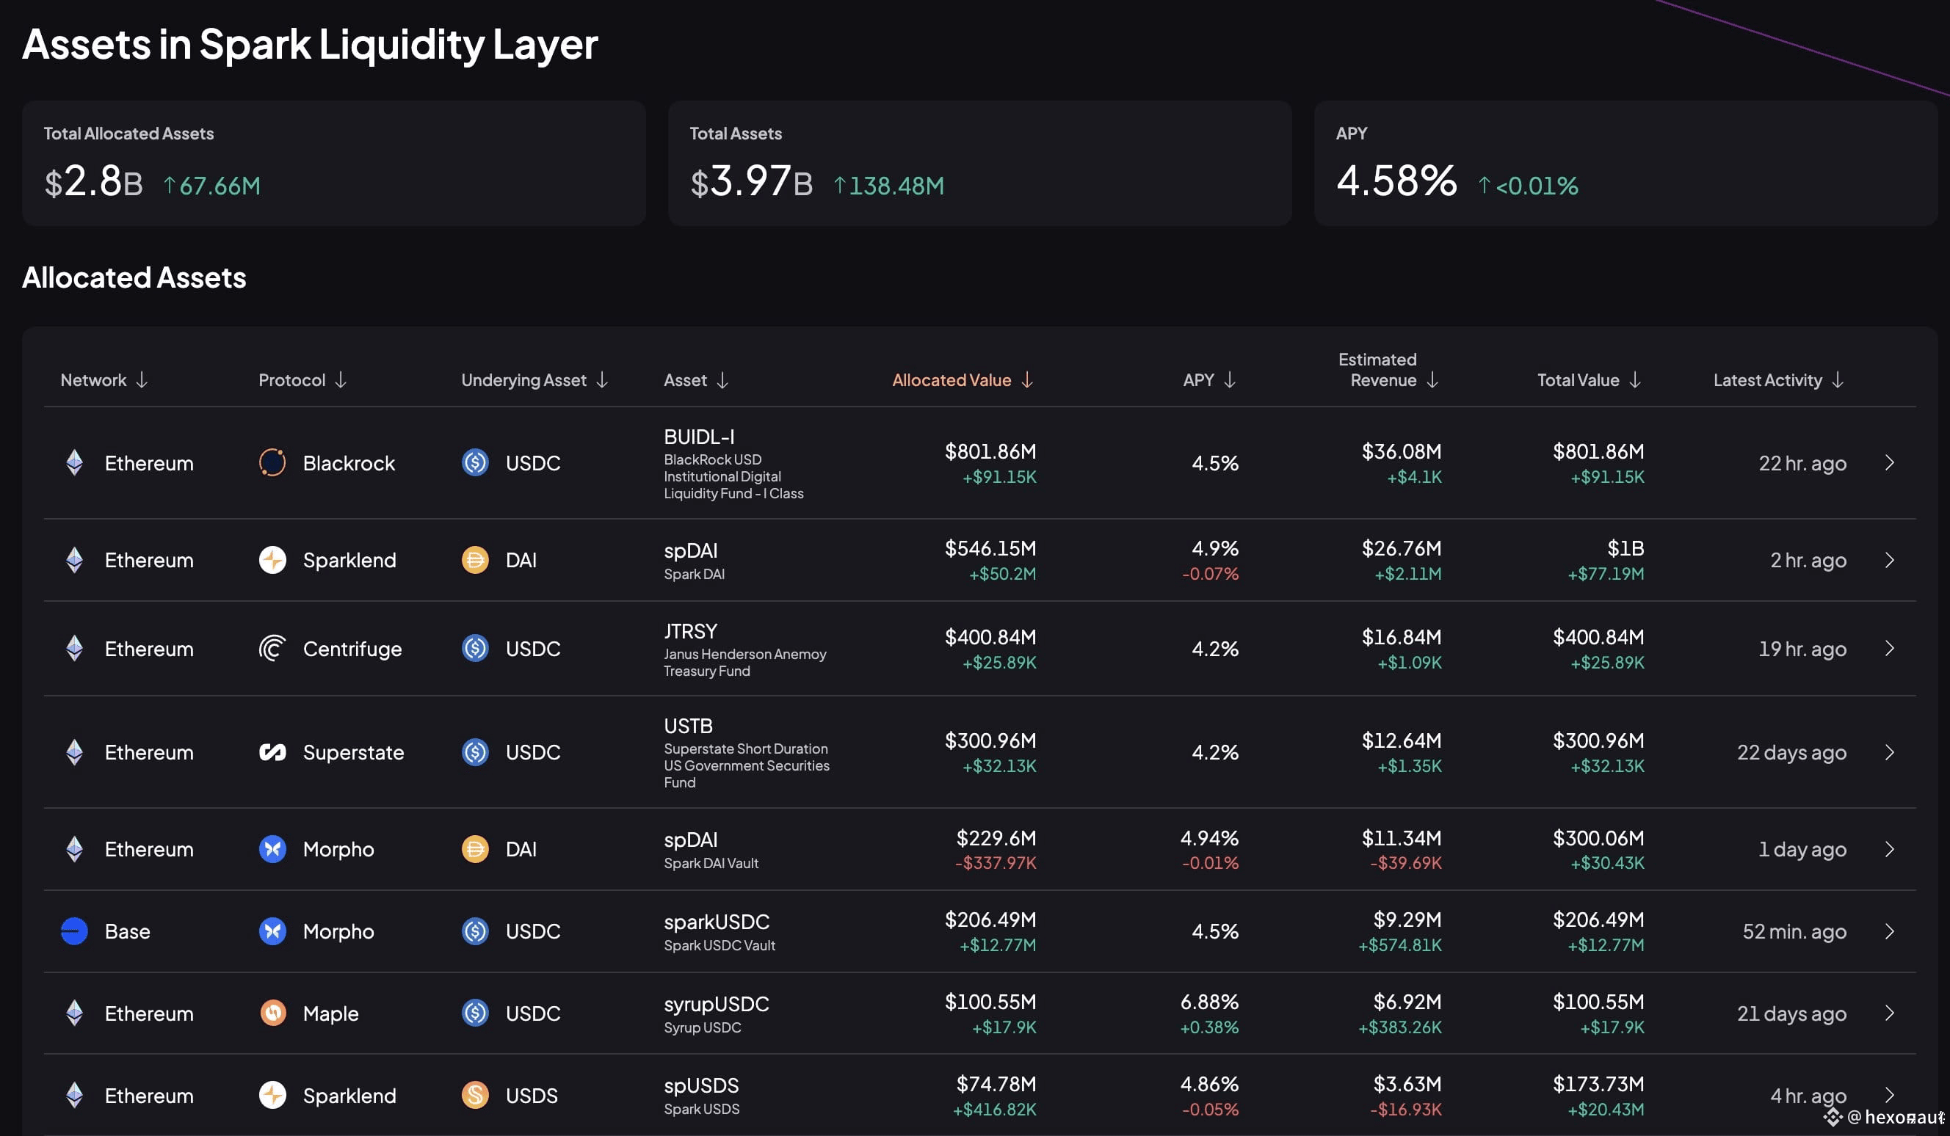Click the Ethereum icon in the Superstate row
Viewport: 1950px width, 1136px height.
[74, 751]
